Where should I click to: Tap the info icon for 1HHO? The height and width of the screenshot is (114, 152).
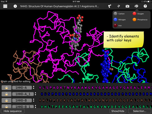click(x=15, y=6)
